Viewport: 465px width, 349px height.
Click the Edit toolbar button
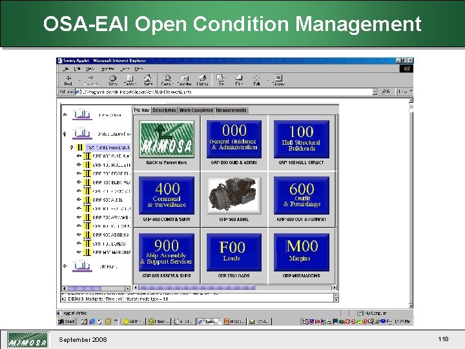(x=256, y=80)
